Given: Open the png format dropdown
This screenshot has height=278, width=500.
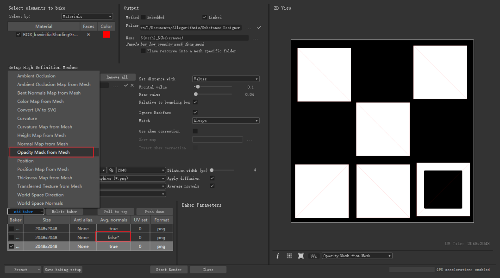Looking at the screenshot, I should [x=132, y=178].
